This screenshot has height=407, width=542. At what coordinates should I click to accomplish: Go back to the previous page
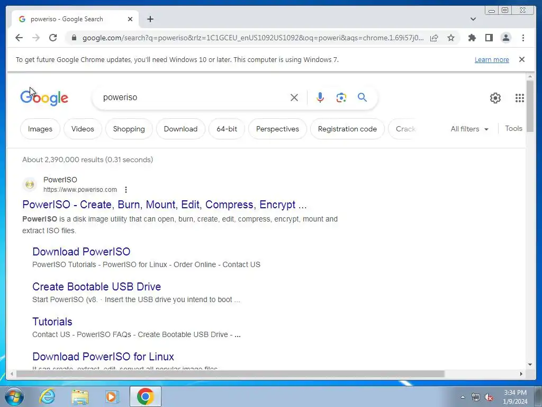(x=19, y=38)
